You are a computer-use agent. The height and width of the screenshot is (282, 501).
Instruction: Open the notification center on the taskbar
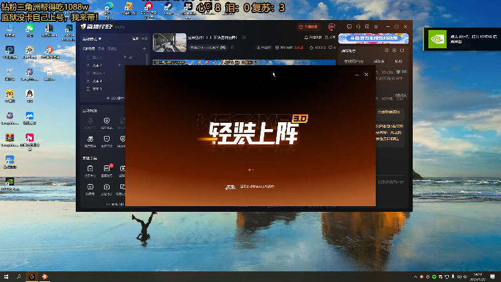493,276
